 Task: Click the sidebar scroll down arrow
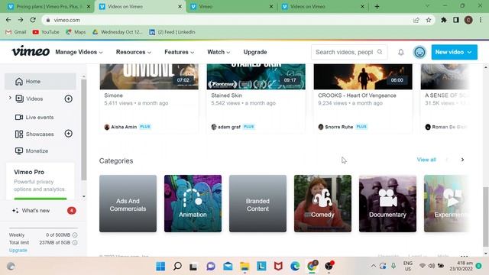[x=83, y=196]
